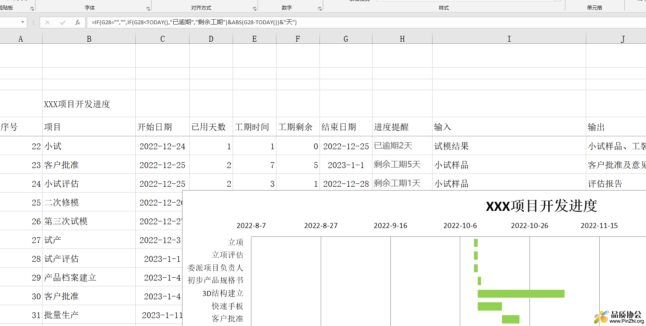
Task: Open the 对齐方式 group dialog launcher
Action: click(x=255, y=8)
